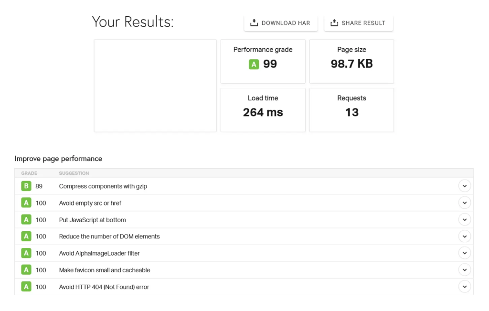489x311 pixels.
Task: Expand Avoid HTTP 404 (Not Found) error
Action: click(464, 287)
